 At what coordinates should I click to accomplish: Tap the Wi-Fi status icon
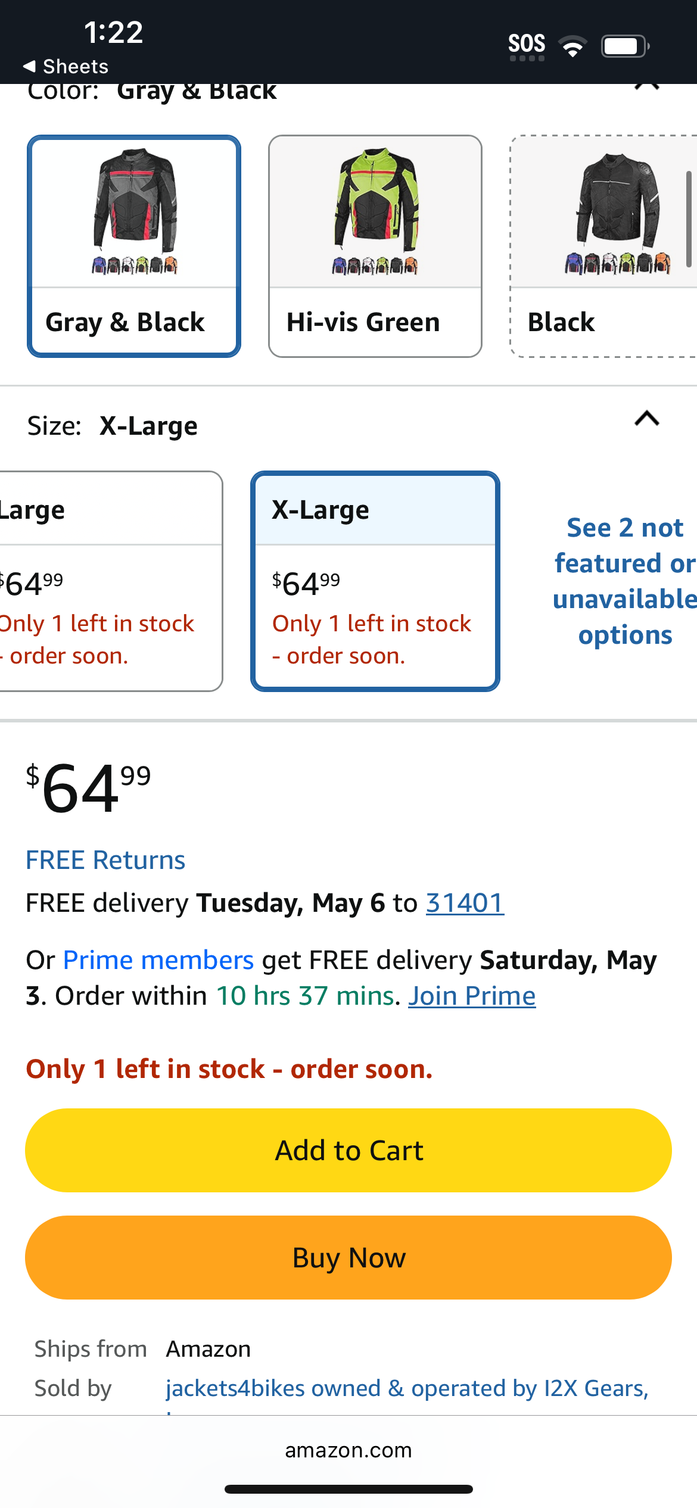tap(572, 46)
